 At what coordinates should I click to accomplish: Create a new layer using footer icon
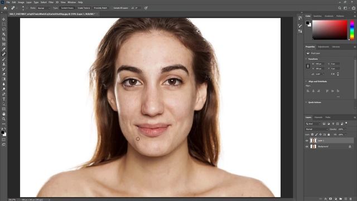(x=346, y=199)
